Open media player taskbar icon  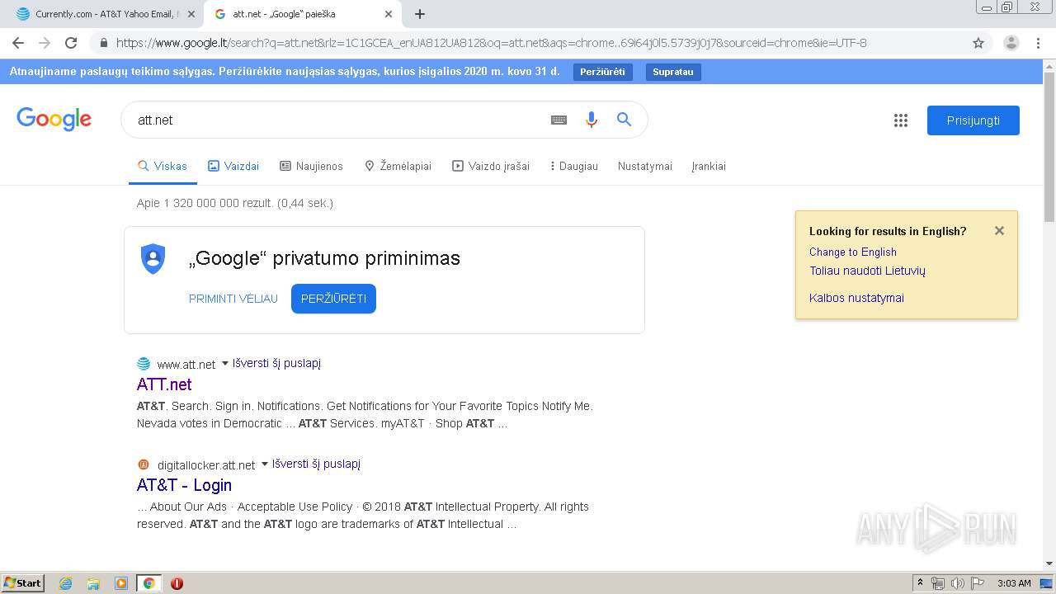(x=121, y=583)
